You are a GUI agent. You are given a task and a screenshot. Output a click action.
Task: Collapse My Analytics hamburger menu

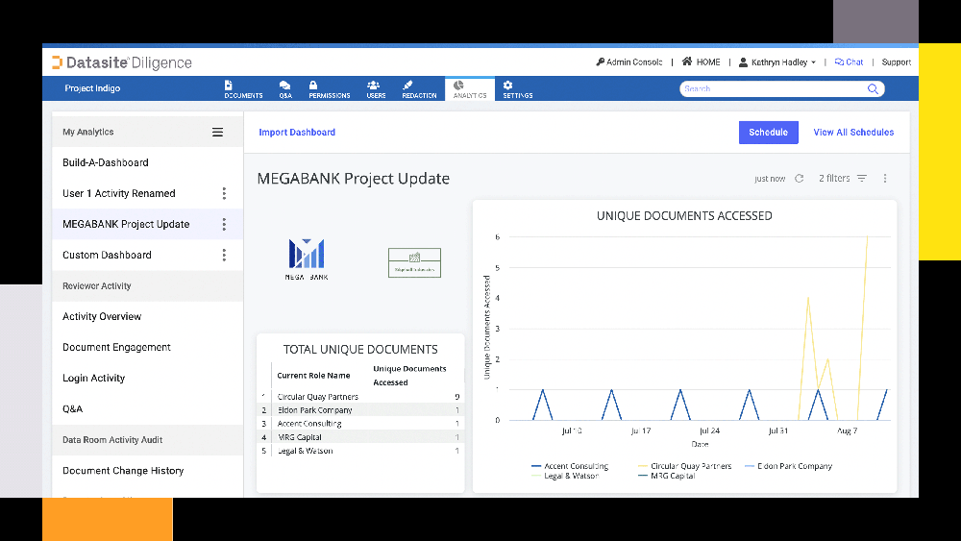[217, 133]
